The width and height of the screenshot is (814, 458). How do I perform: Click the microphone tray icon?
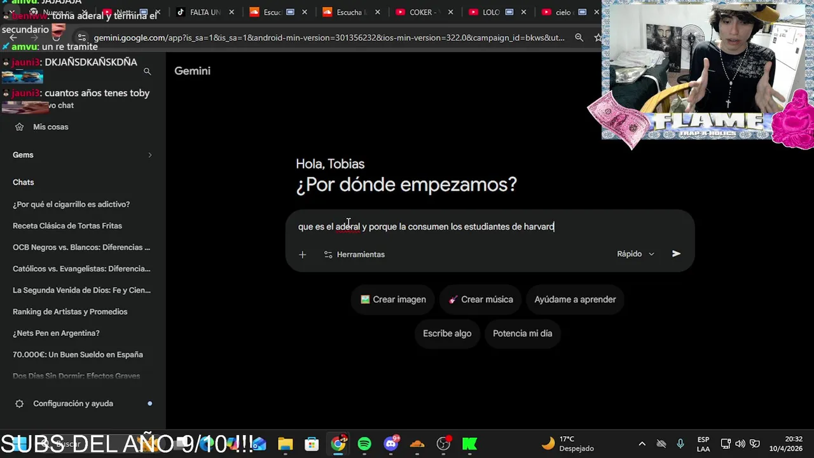[680, 444]
